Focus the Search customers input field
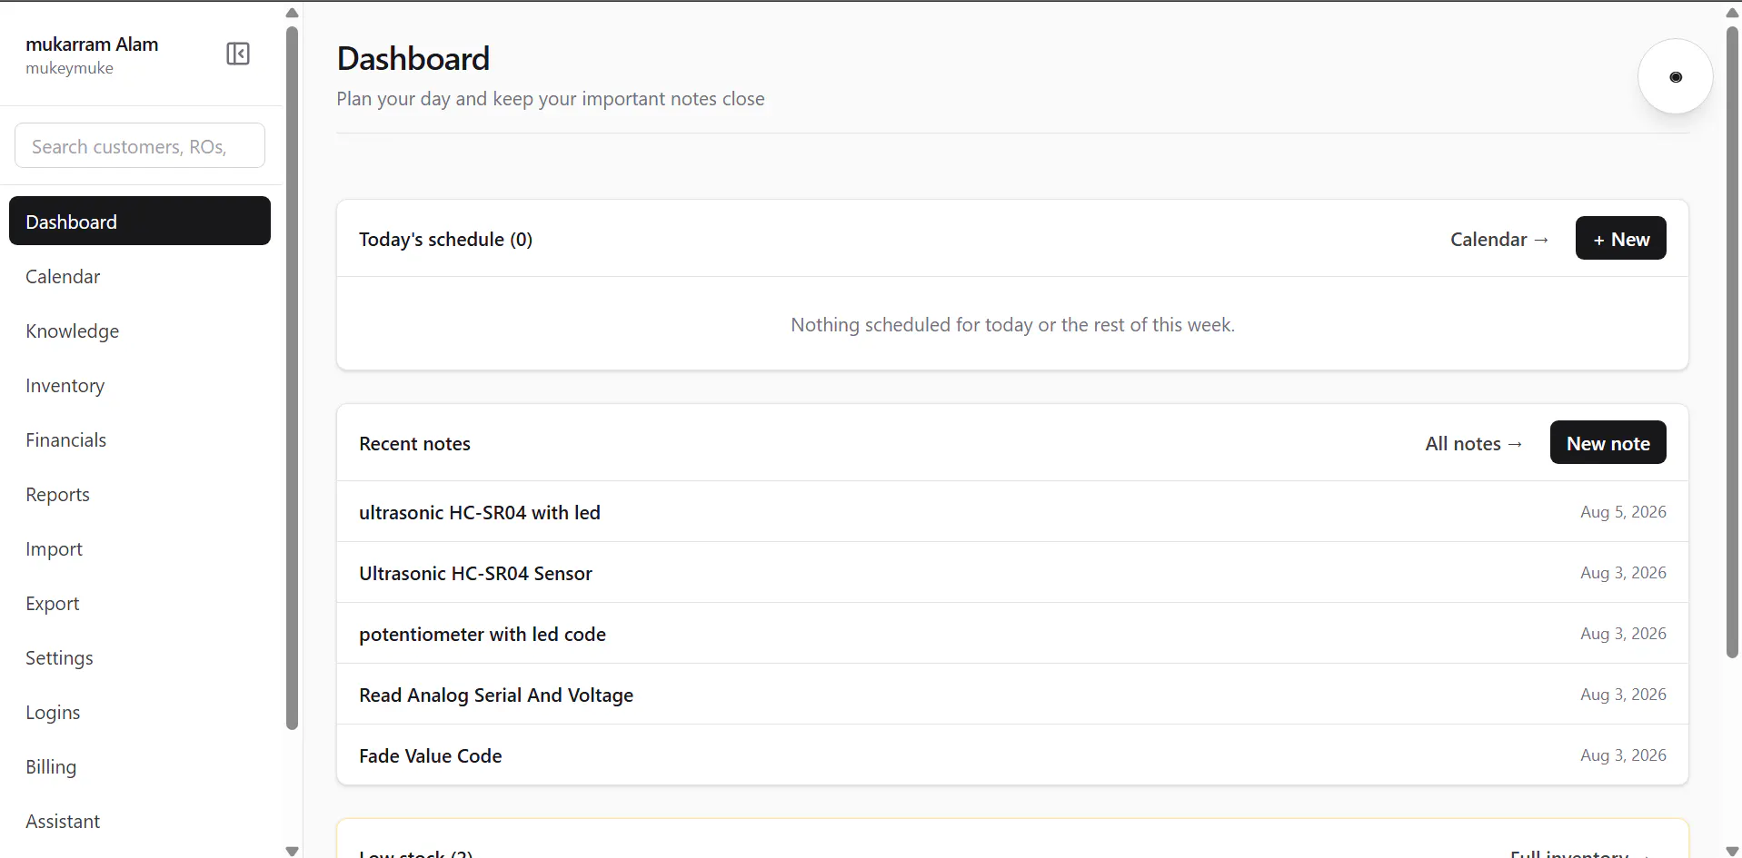Screen dimensions: 1742x858 click(140, 146)
